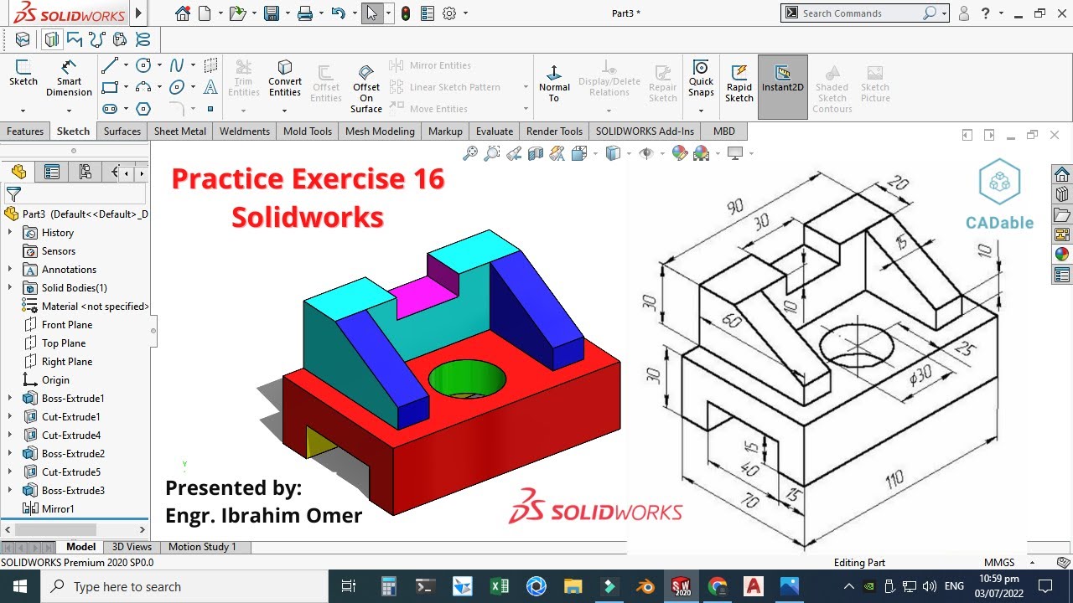Switch to the Sheet Metal tab

point(180,131)
